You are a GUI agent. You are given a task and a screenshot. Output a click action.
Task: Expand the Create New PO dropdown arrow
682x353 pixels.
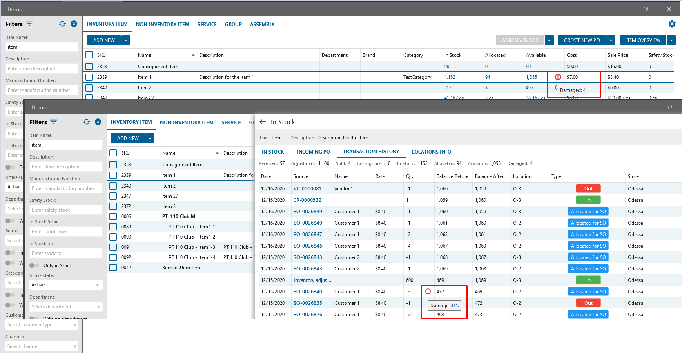click(x=611, y=40)
